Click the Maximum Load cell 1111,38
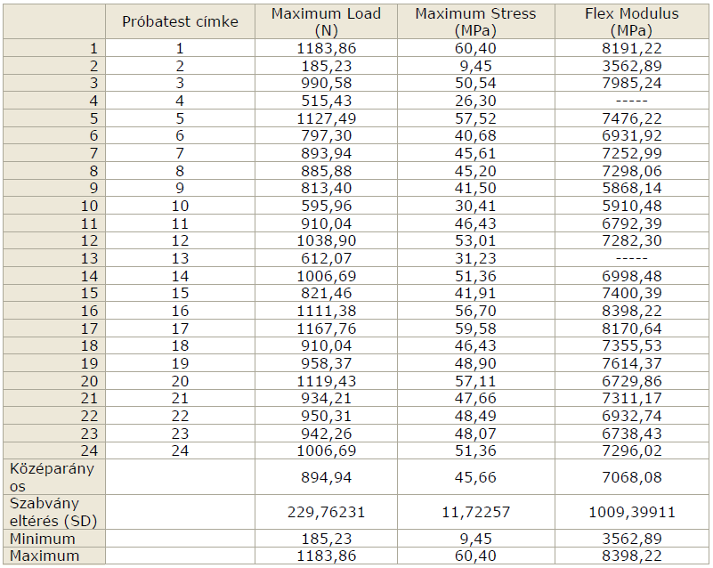This screenshot has width=713, height=568. pos(326,311)
